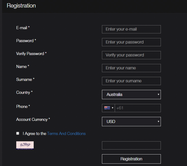Click the empty captcha answer field

[131, 145]
